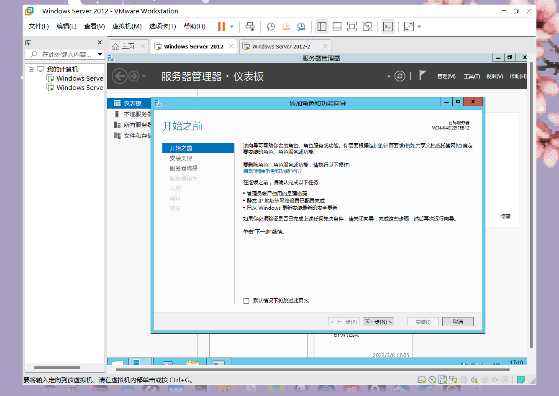This screenshot has height=396, width=559.
Task: Collapse the 我的计算机 tree node
Action: tap(31, 69)
